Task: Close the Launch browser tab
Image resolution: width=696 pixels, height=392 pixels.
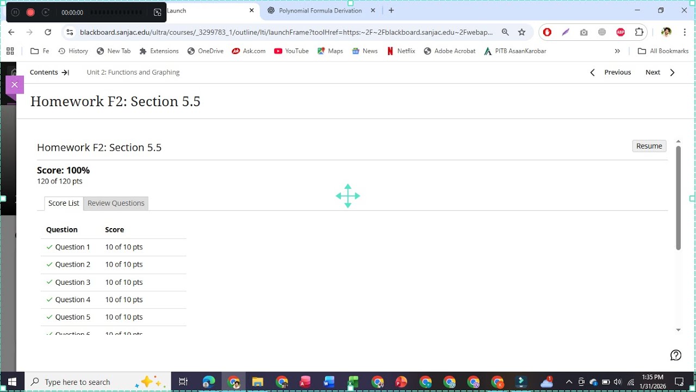Action: click(252, 10)
